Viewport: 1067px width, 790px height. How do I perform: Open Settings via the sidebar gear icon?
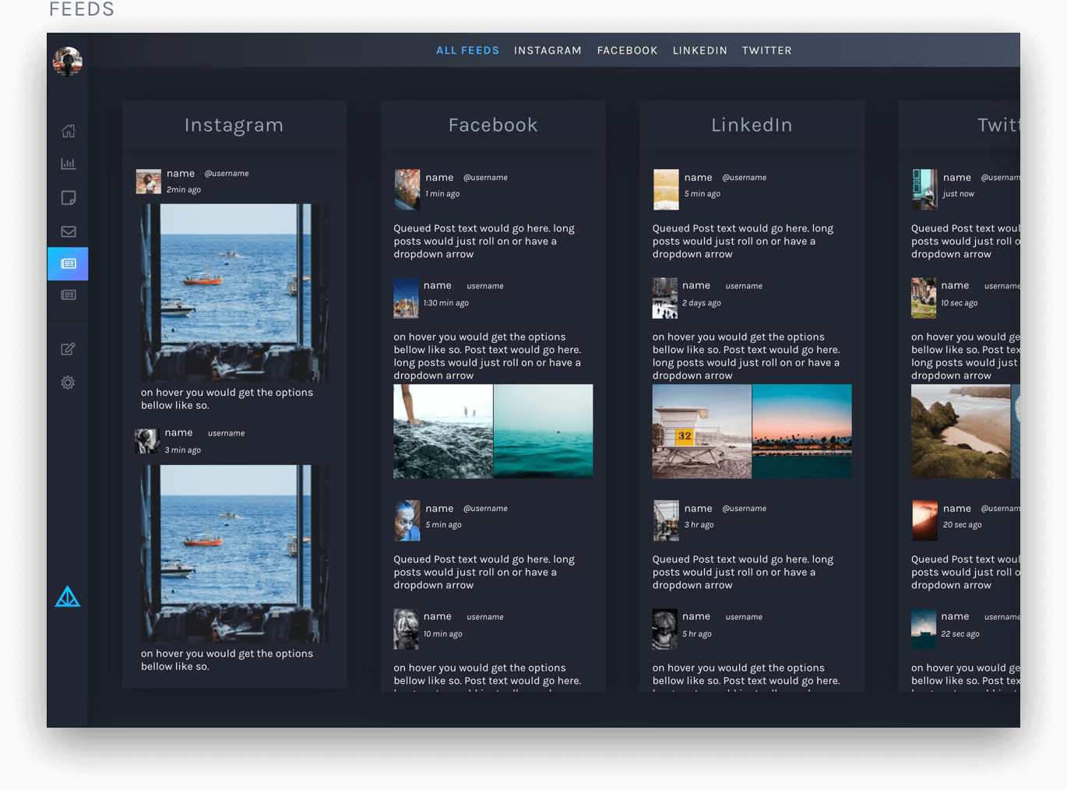[69, 383]
